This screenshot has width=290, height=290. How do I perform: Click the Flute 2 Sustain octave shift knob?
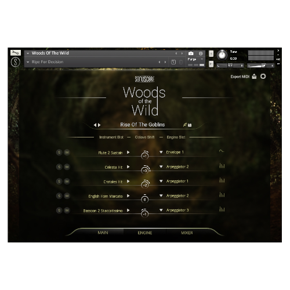coord(145,156)
